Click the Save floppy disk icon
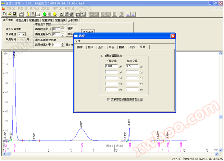224x161 pixels. coord(14,14)
